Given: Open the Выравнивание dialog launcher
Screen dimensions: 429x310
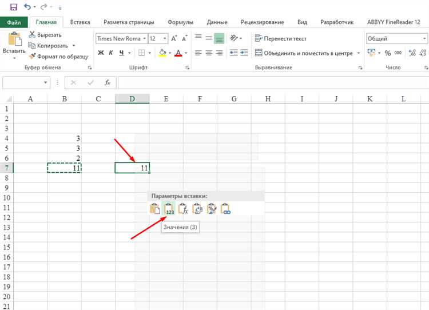Looking at the screenshot, I should [x=360, y=67].
